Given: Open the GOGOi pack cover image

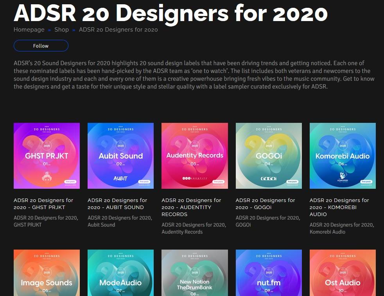Looking at the screenshot, I should 269,156.
